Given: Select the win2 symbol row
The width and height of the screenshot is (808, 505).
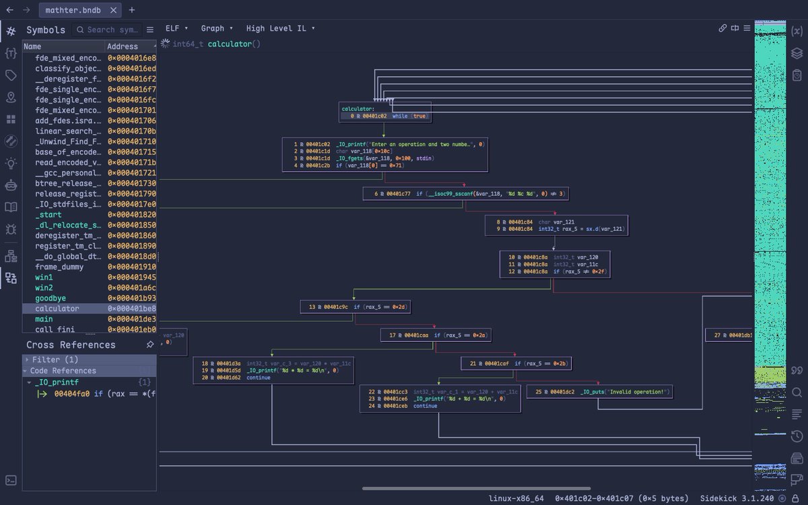Looking at the screenshot, I should (89, 288).
